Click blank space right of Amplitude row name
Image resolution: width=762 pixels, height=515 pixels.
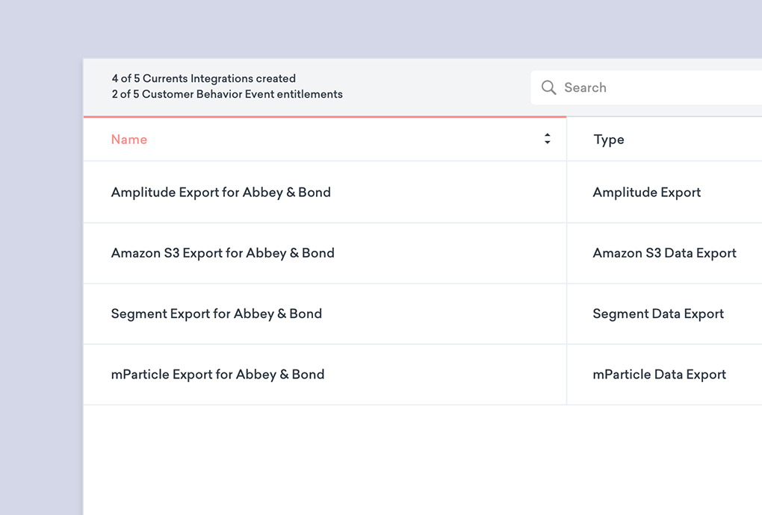click(448, 193)
